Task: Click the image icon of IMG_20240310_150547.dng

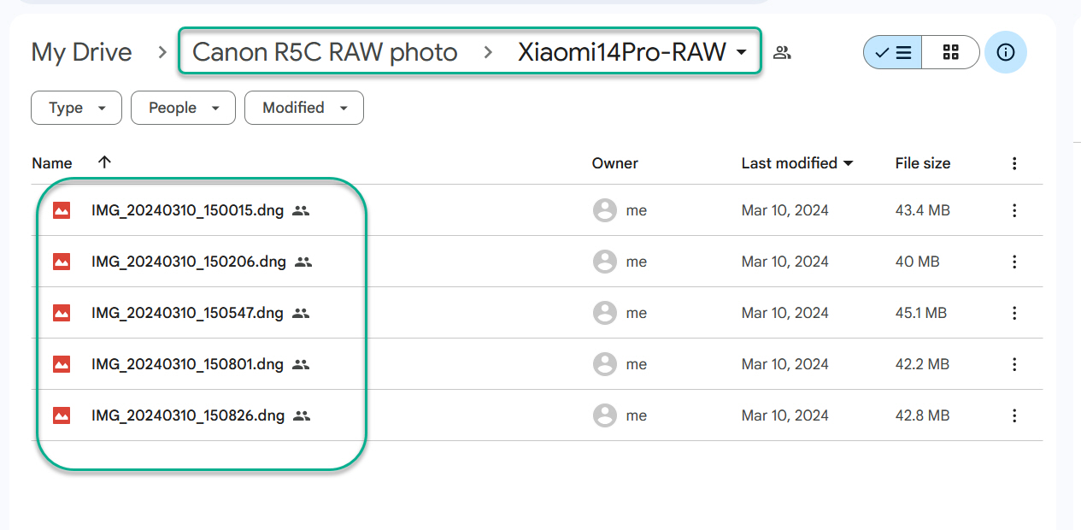Action: [62, 313]
